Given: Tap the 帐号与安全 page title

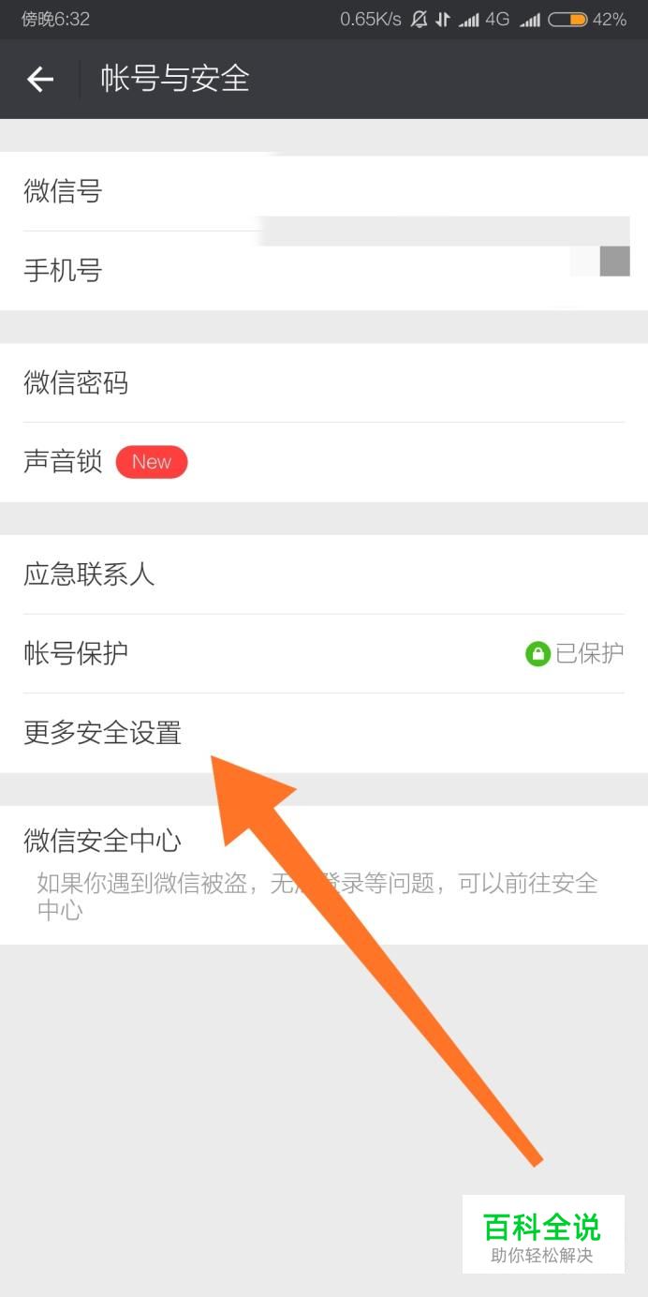Looking at the screenshot, I should [175, 80].
